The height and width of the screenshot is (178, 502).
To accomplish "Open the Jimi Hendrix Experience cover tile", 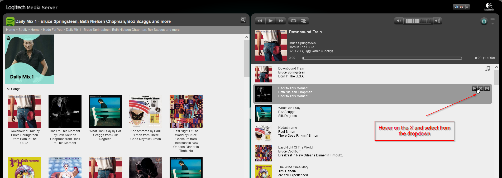I will coord(25,167).
